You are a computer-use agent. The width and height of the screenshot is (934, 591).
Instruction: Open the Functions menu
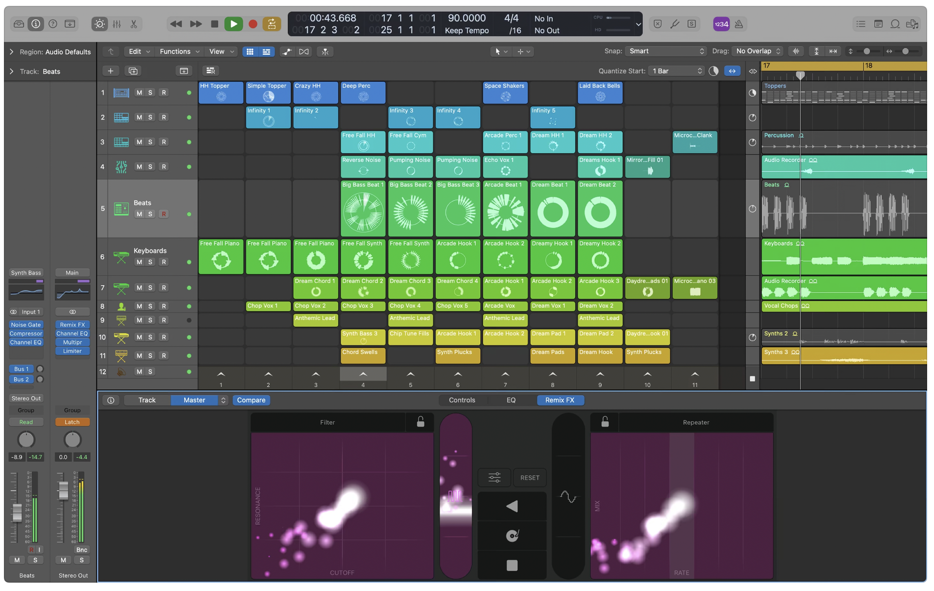[180, 51]
